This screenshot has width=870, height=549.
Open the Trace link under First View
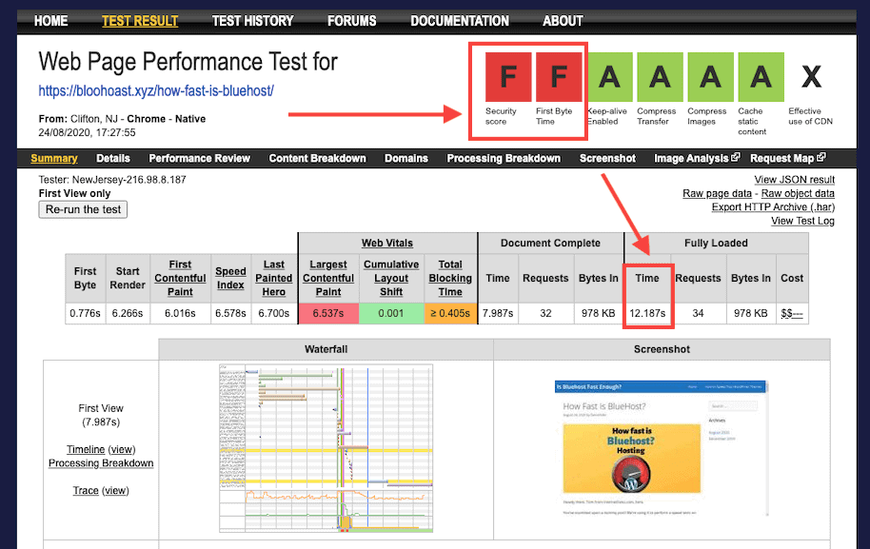click(86, 490)
